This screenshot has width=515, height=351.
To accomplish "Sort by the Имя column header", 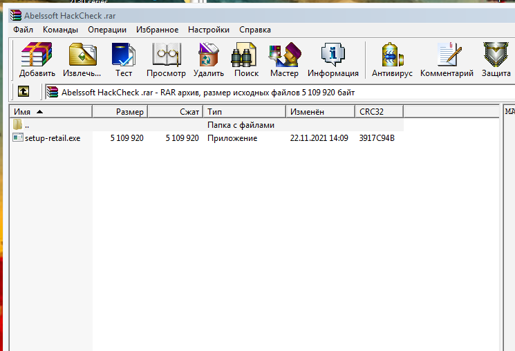I will (x=51, y=112).
